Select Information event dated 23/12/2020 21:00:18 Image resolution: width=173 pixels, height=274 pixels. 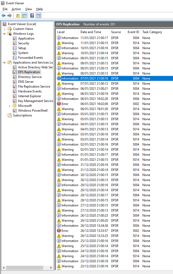point(114,261)
